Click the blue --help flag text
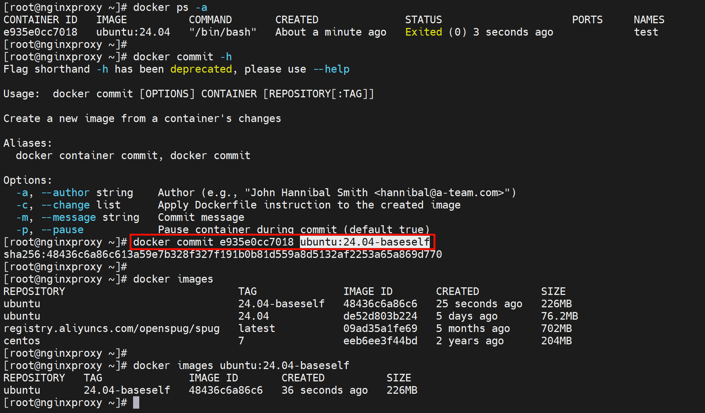 point(331,69)
